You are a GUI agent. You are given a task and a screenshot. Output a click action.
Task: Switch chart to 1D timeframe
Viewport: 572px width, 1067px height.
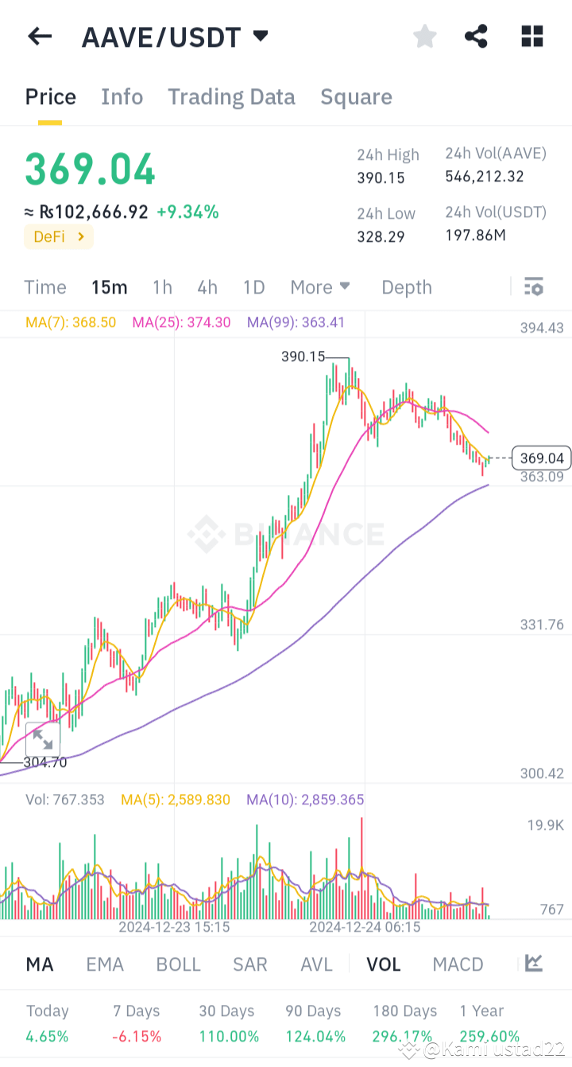(x=253, y=286)
